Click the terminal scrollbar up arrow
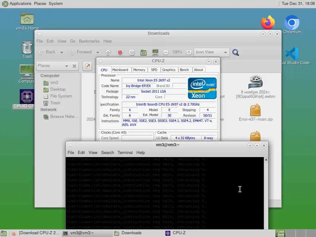 click(266, 160)
